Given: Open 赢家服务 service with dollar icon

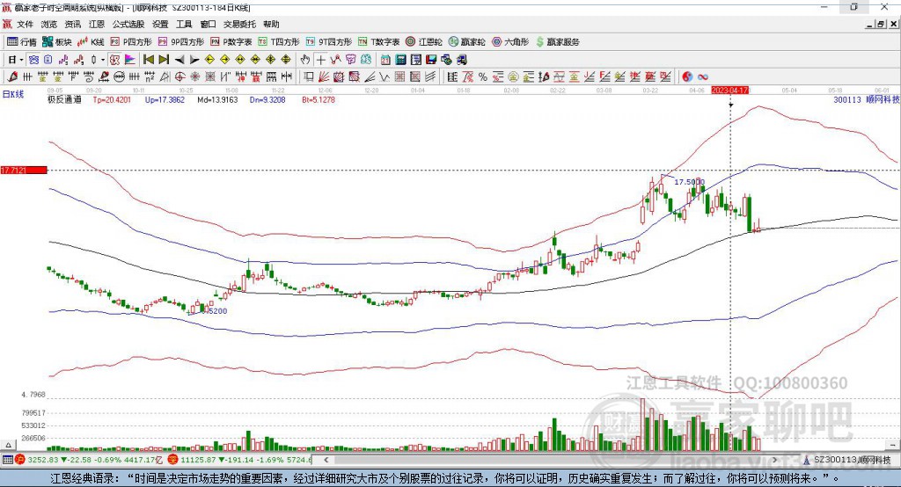Looking at the screenshot, I should tap(557, 42).
